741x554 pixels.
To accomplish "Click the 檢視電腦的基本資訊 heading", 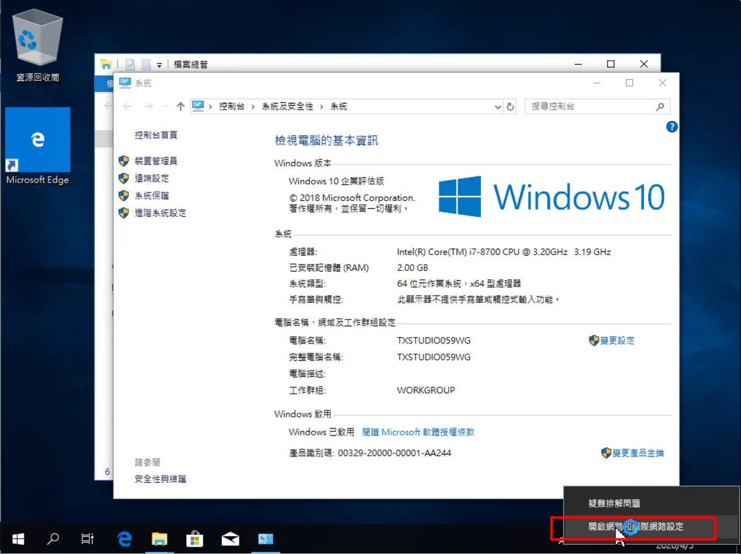I will point(327,141).
